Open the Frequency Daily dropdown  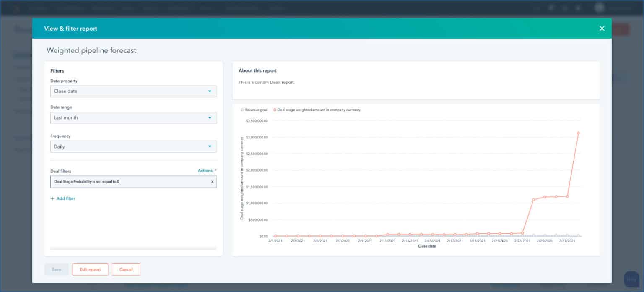click(x=133, y=146)
